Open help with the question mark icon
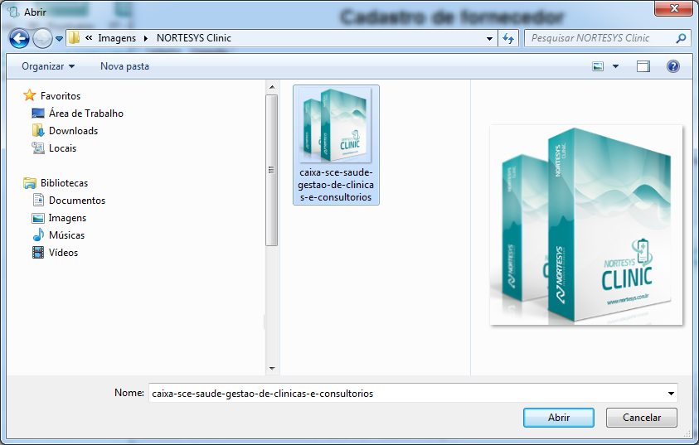This screenshot has width=699, height=445. click(673, 66)
